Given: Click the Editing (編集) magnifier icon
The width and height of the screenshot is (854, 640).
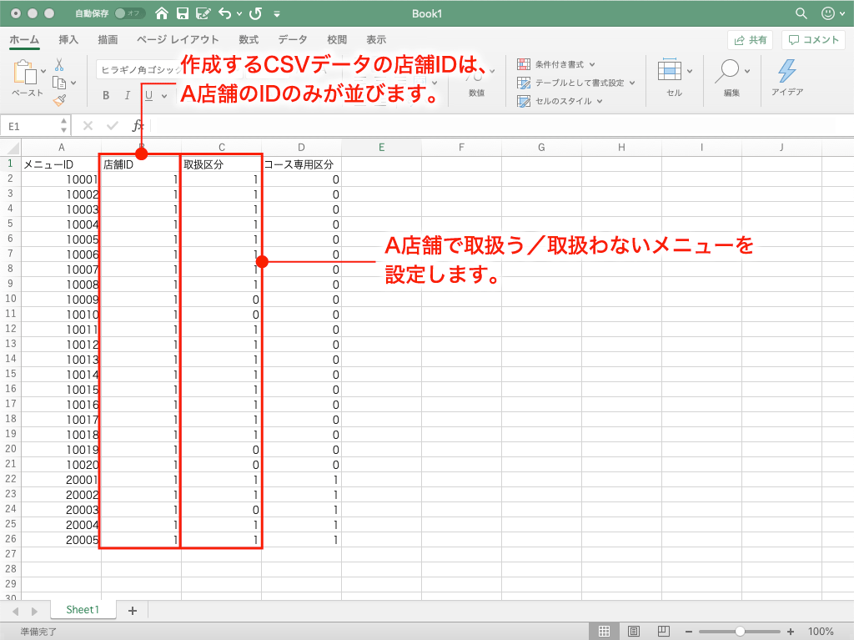Looking at the screenshot, I should [x=728, y=71].
